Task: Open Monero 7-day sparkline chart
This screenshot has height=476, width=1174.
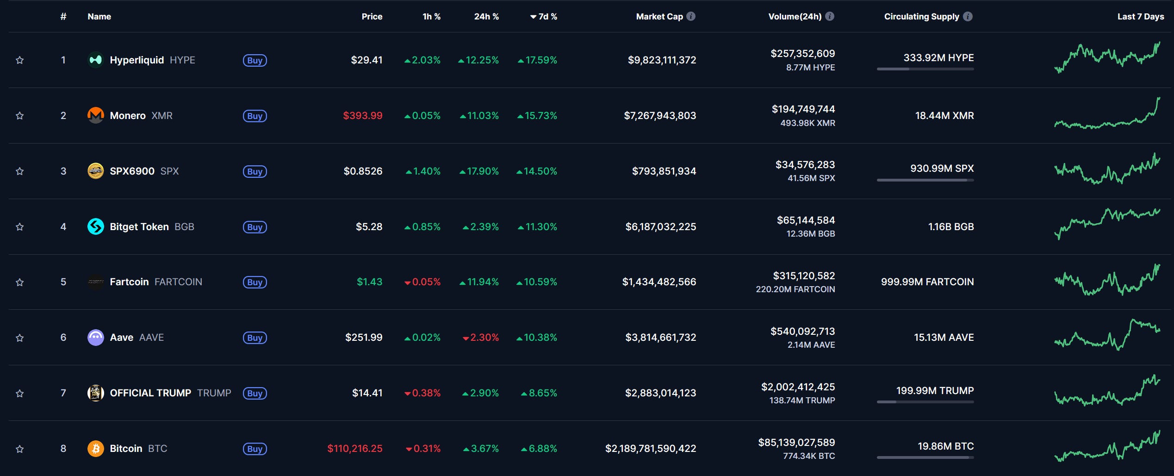Action: 1107,113
